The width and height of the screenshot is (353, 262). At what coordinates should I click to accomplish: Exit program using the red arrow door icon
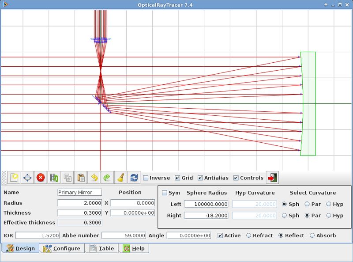pos(272,178)
